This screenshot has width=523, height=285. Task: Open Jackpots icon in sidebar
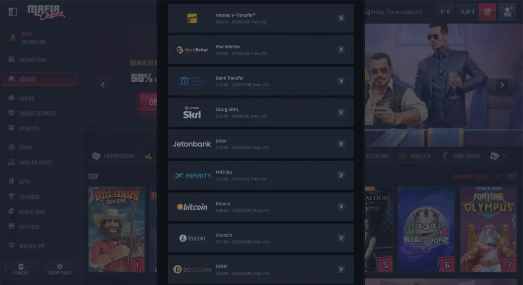click(x=11, y=128)
